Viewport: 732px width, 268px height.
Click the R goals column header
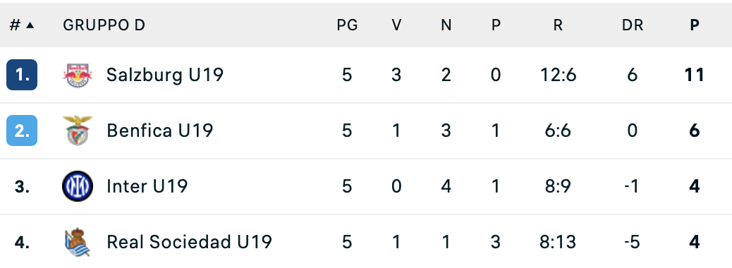(558, 25)
